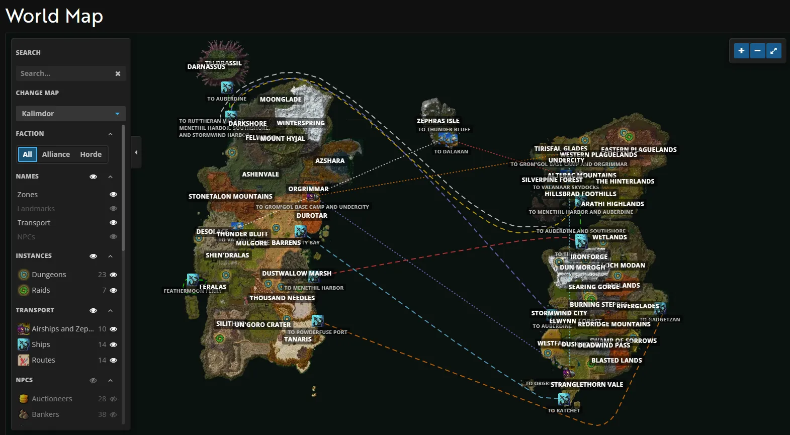Click the Raids legend icon

(x=24, y=290)
